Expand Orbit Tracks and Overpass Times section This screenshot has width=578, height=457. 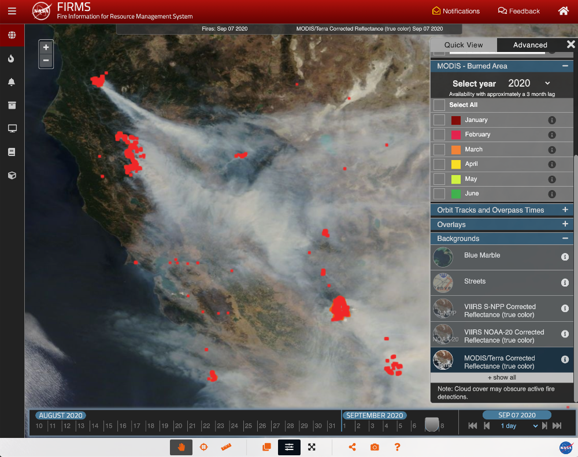point(565,210)
